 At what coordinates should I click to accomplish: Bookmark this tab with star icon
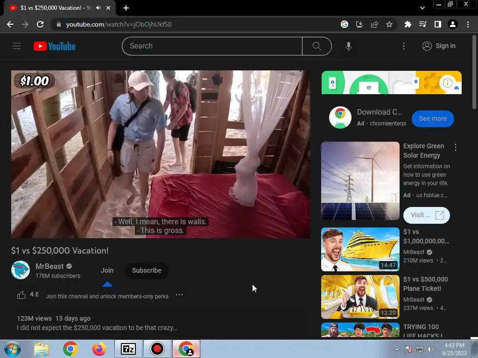point(389,24)
